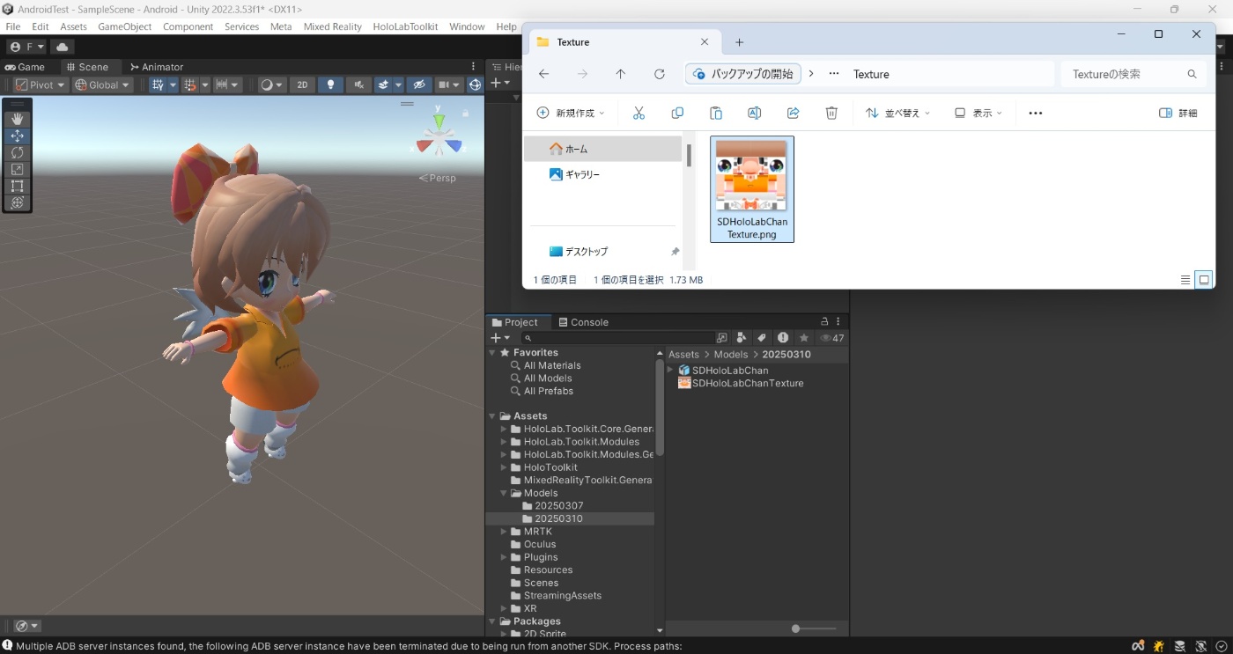Viewport: 1233px width, 654px height.
Task: Select the Hand view tool in Scene
Action: coord(17,119)
